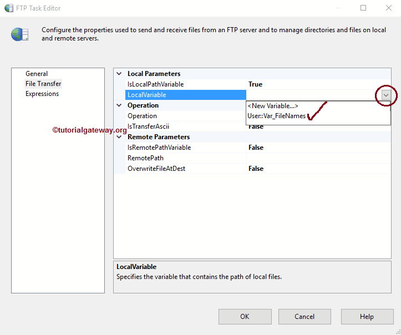Viewport: 401px width, 335px height.
Task: Maximize the FTP Task Editor window
Action: coord(363,8)
